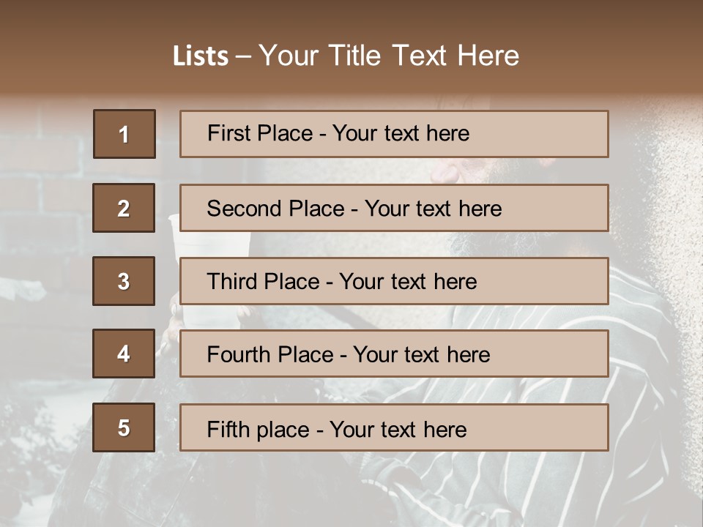Click the slide title text
Image resolution: width=703 pixels, height=527 pixels.
[x=346, y=56]
